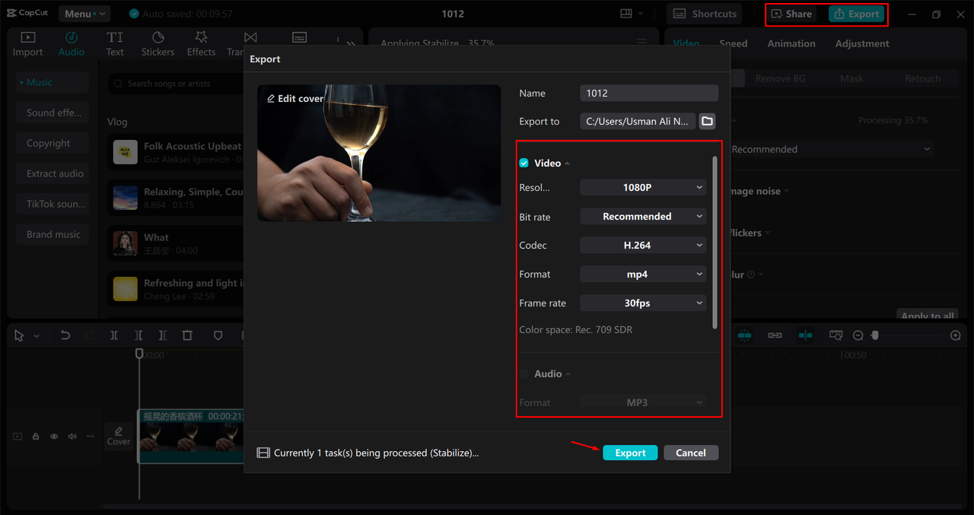Open the Codec H.264 dropdown
This screenshot has width=974, height=515.
(x=643, y=245)
